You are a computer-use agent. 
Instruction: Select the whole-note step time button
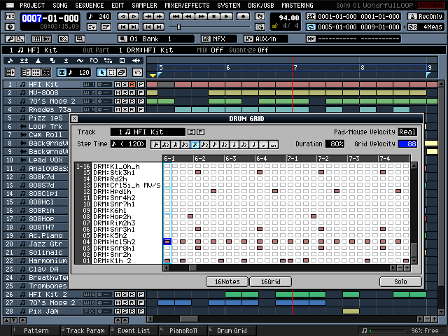263,144
